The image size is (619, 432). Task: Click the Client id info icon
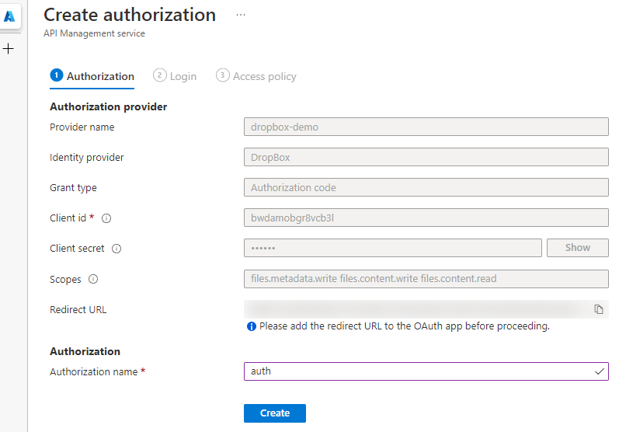coord(107,218)
